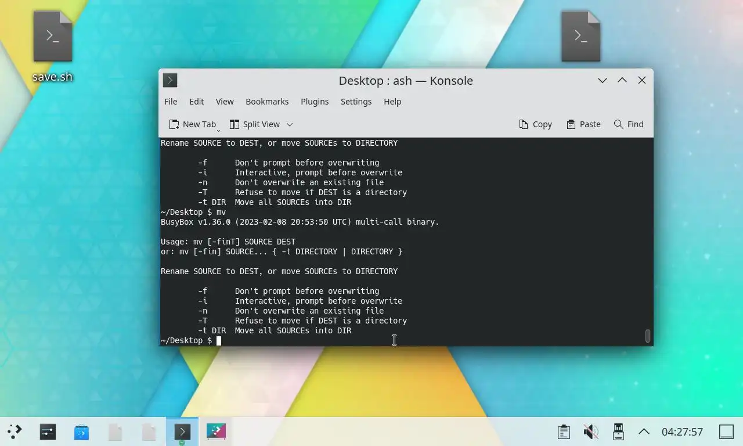Open the Help menu

[392, 102]
